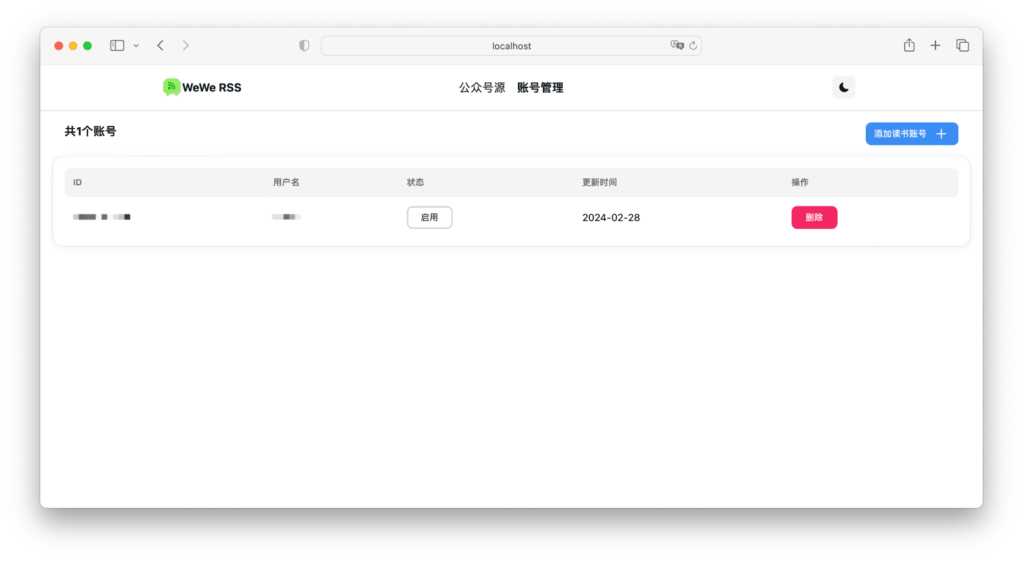Show the tab overview icon
Screen dimensions: 1023x561
click(x=962, y=45)
